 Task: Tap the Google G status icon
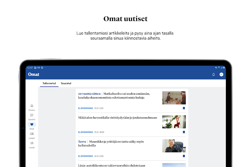[42, 67]
